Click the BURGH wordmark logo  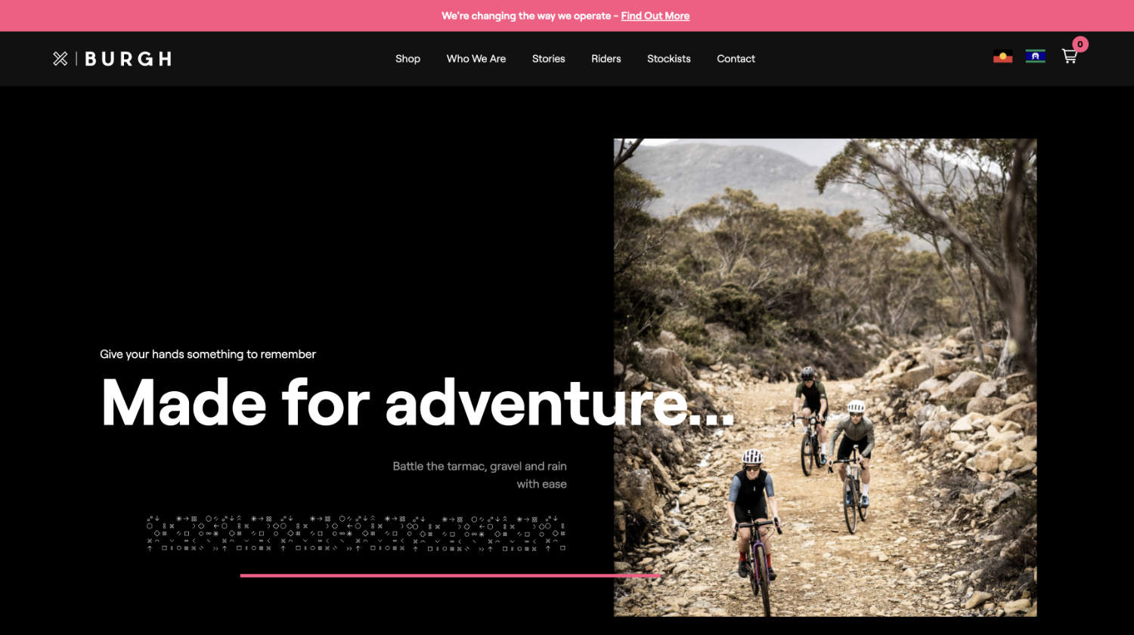coord(128,59)
